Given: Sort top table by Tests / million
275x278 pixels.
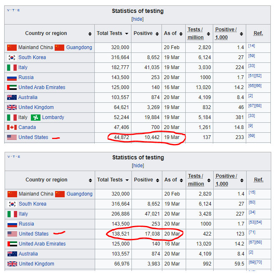Looking at the screenshot, I should 209,34.
